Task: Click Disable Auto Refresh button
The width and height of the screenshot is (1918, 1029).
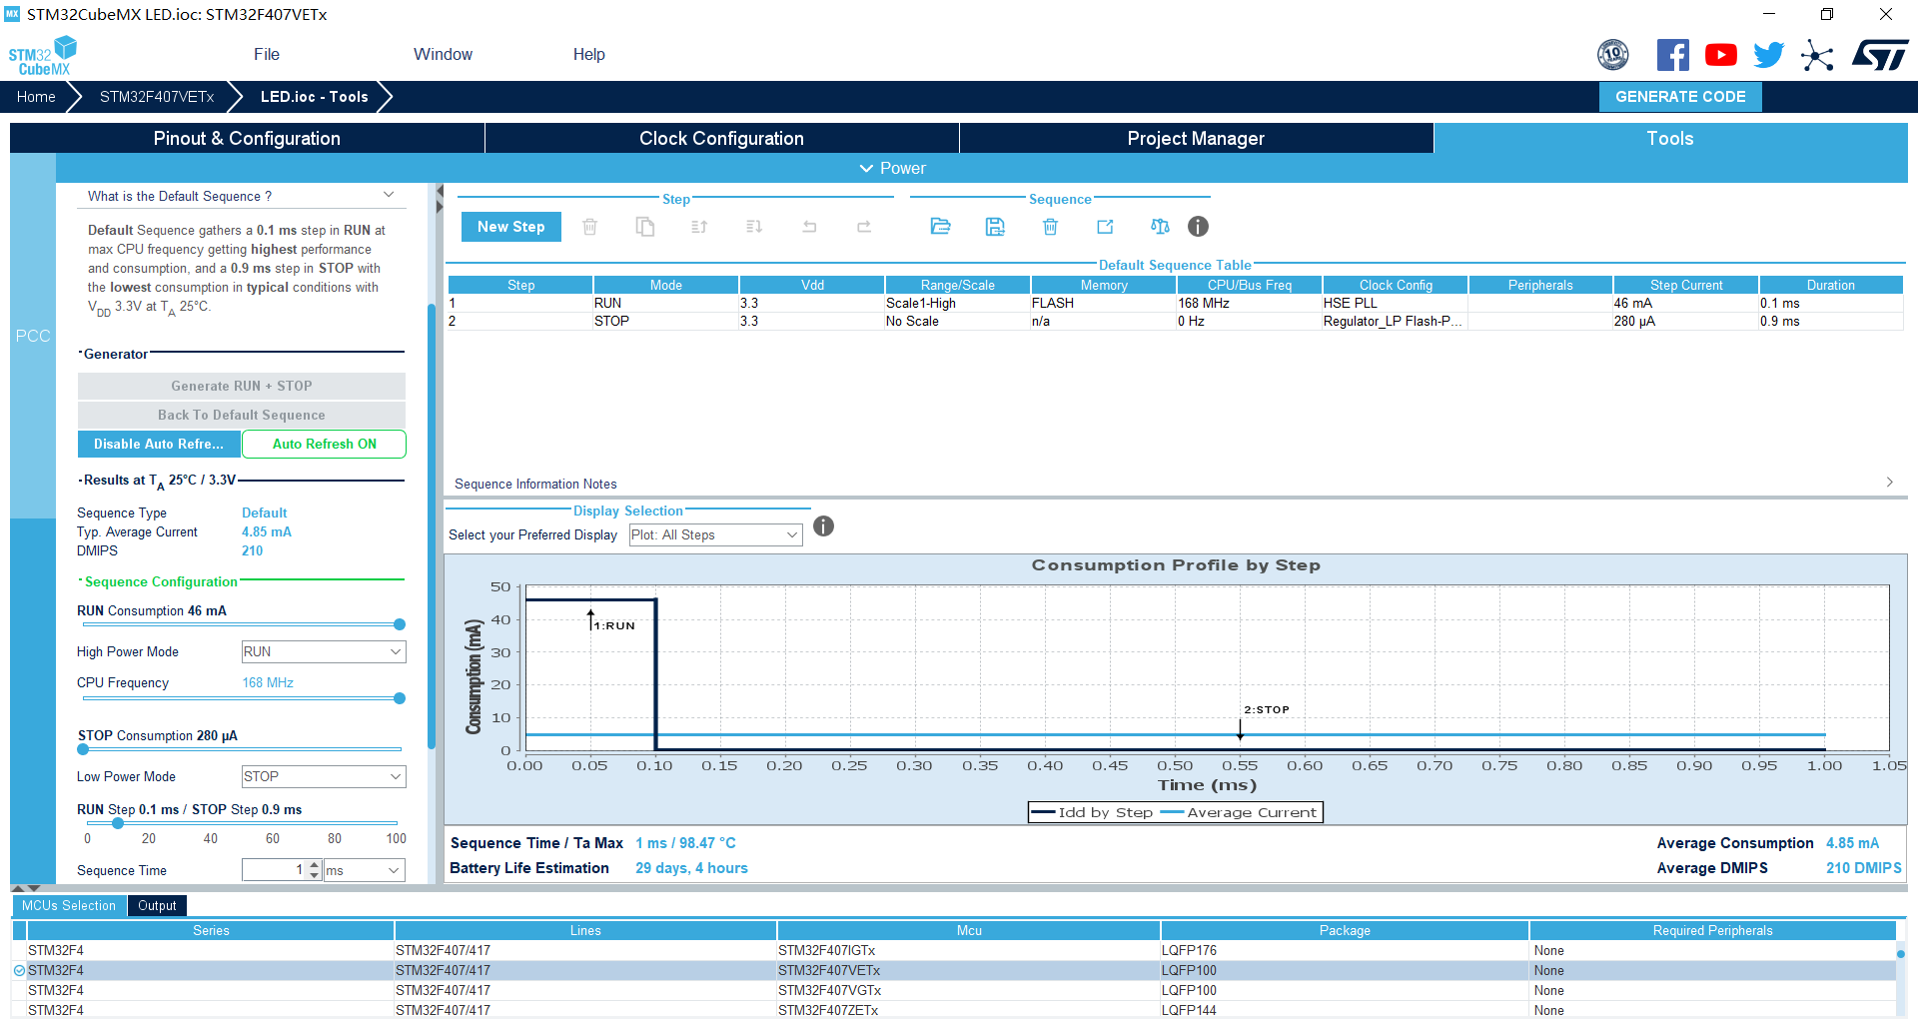Action: pos(159,444)
